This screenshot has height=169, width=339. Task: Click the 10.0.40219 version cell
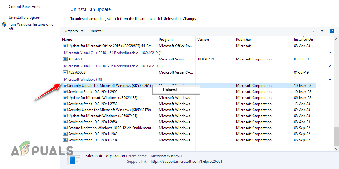click(206, 59)
